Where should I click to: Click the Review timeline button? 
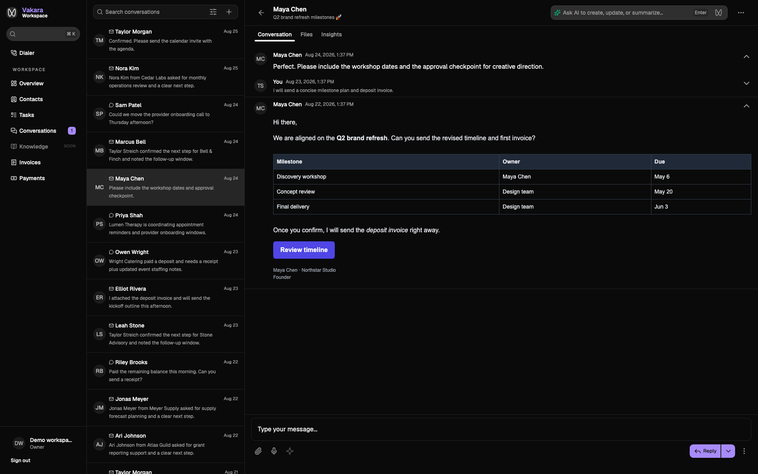[x=304, y=250]
